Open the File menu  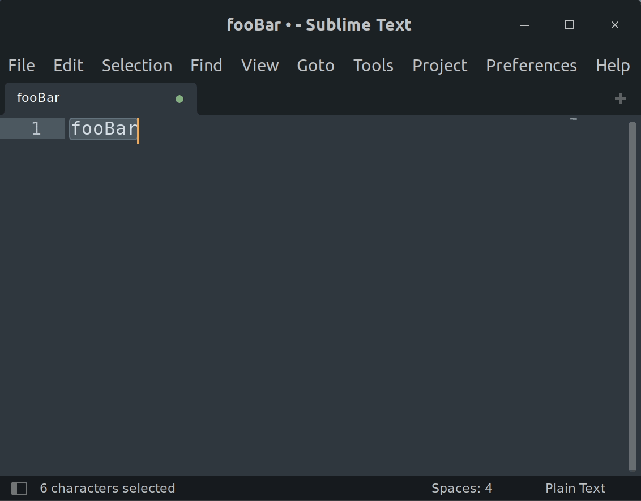[x=22, y=66]
